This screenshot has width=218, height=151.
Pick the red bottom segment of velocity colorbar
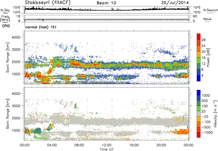coord(199,135)
